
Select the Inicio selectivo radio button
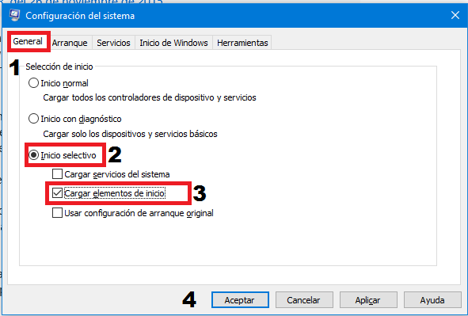coord(33,155)
